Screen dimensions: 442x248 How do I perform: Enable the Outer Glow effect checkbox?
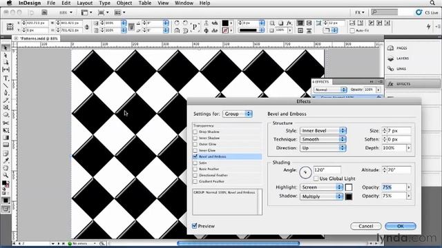(x=195, y=144)
